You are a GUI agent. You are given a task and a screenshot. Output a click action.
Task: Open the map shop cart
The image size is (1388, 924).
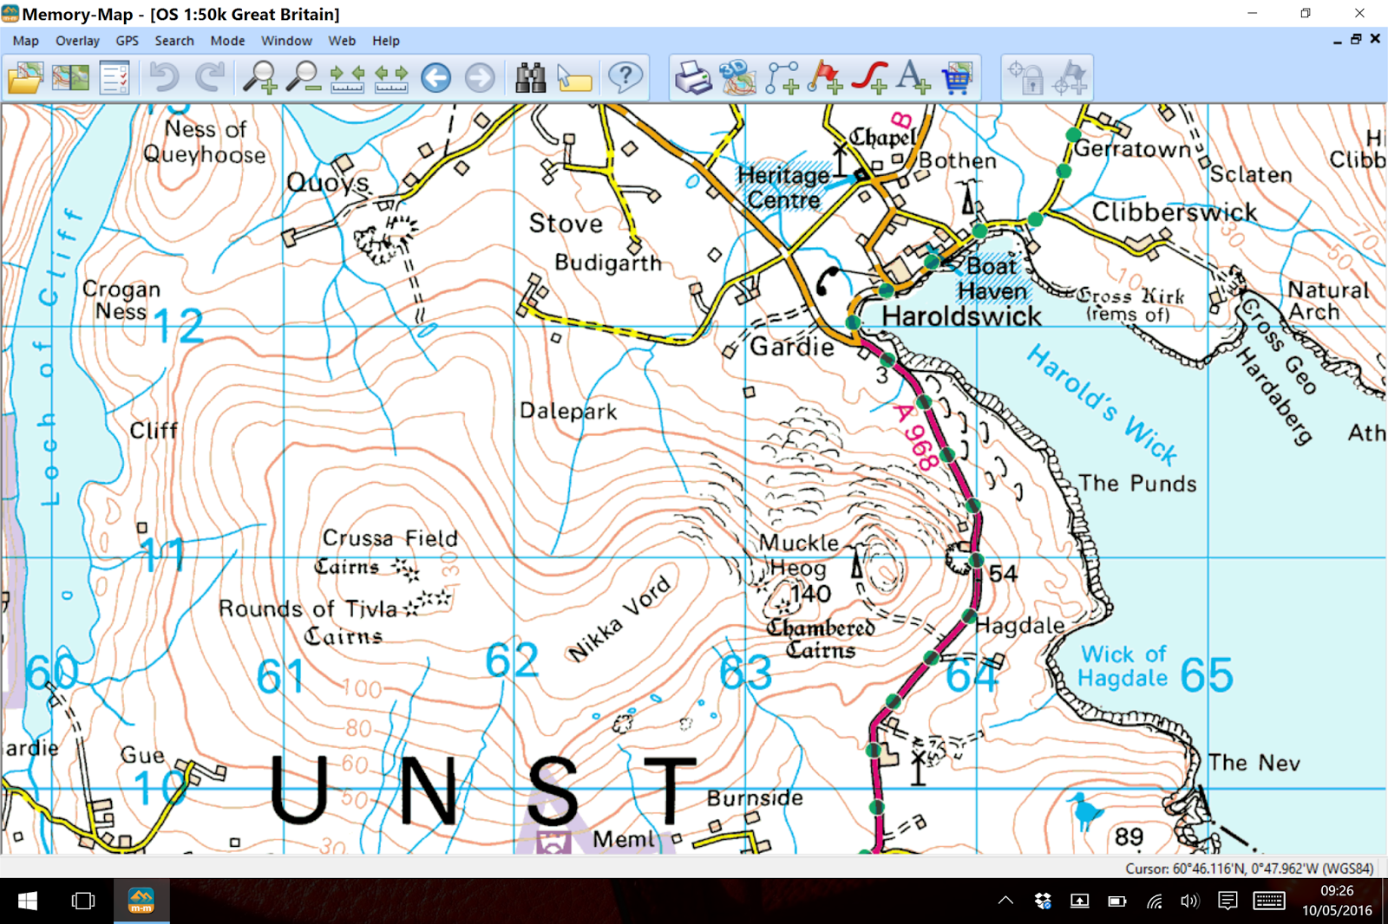[957, 77]
